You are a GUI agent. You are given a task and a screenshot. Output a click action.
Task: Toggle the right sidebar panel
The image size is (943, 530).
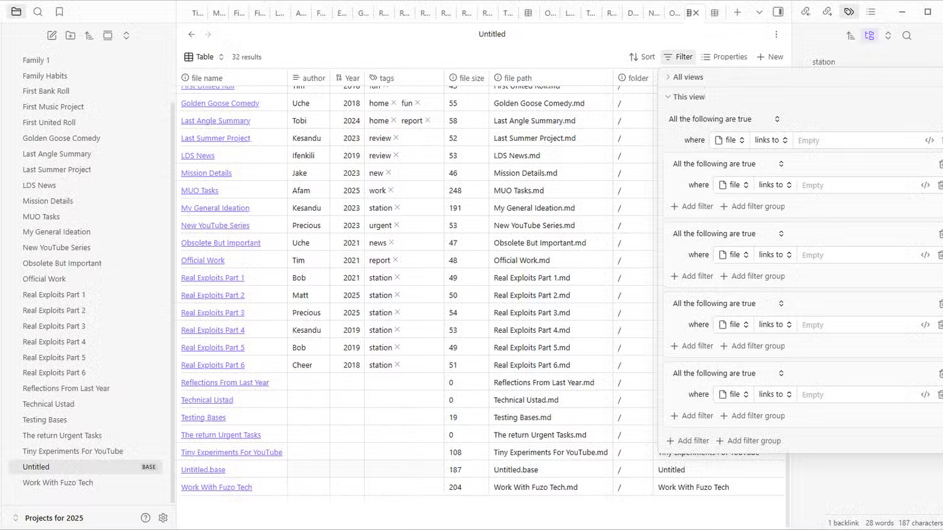click(x=778, y=12)
